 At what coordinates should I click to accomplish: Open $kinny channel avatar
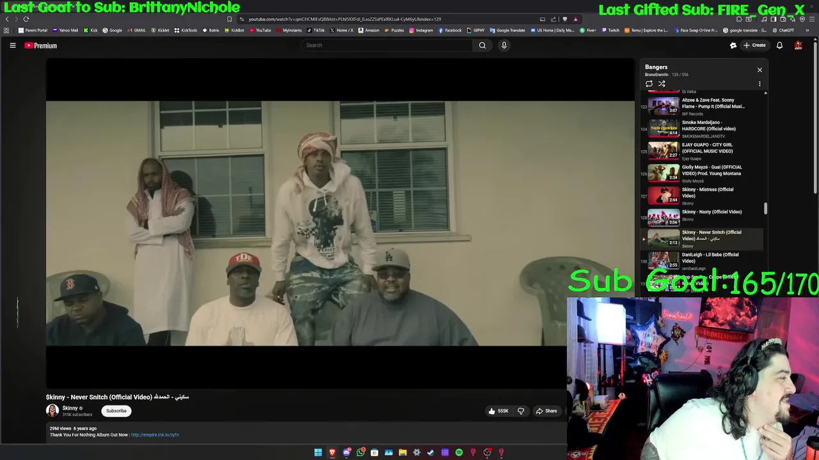pos(52,411)
